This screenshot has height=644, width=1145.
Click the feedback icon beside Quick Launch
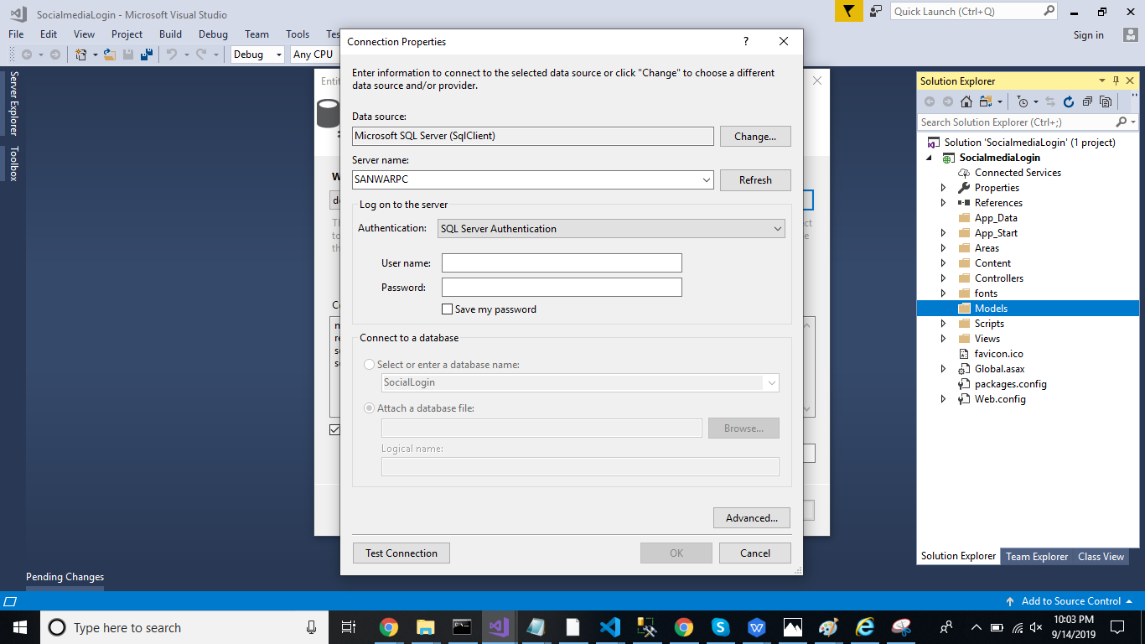pos(876,11)
